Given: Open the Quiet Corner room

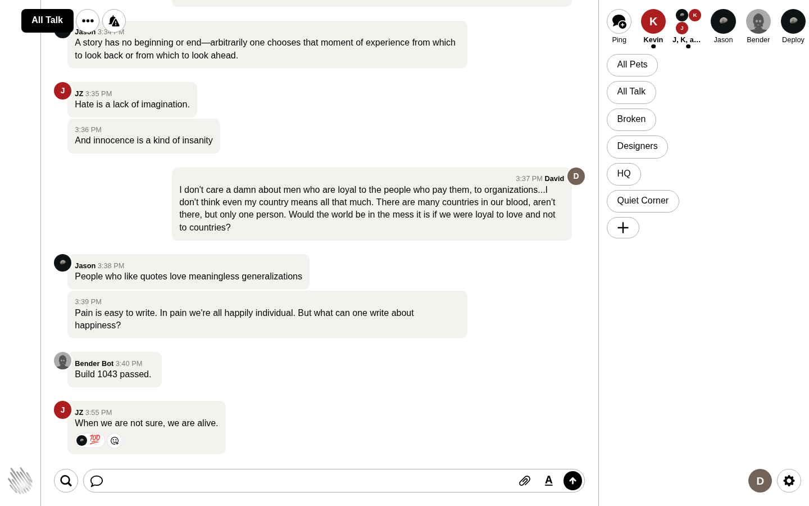Looking at the screenshot, I should click(643, 201).
